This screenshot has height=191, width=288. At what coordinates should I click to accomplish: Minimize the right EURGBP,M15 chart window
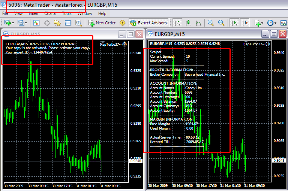point(265,34)
